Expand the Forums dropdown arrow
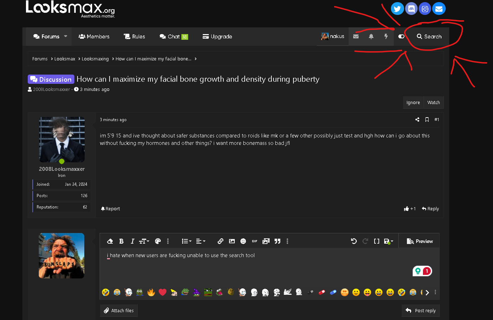The width and height of the screenshot is (493, 320). click(66, 36)
